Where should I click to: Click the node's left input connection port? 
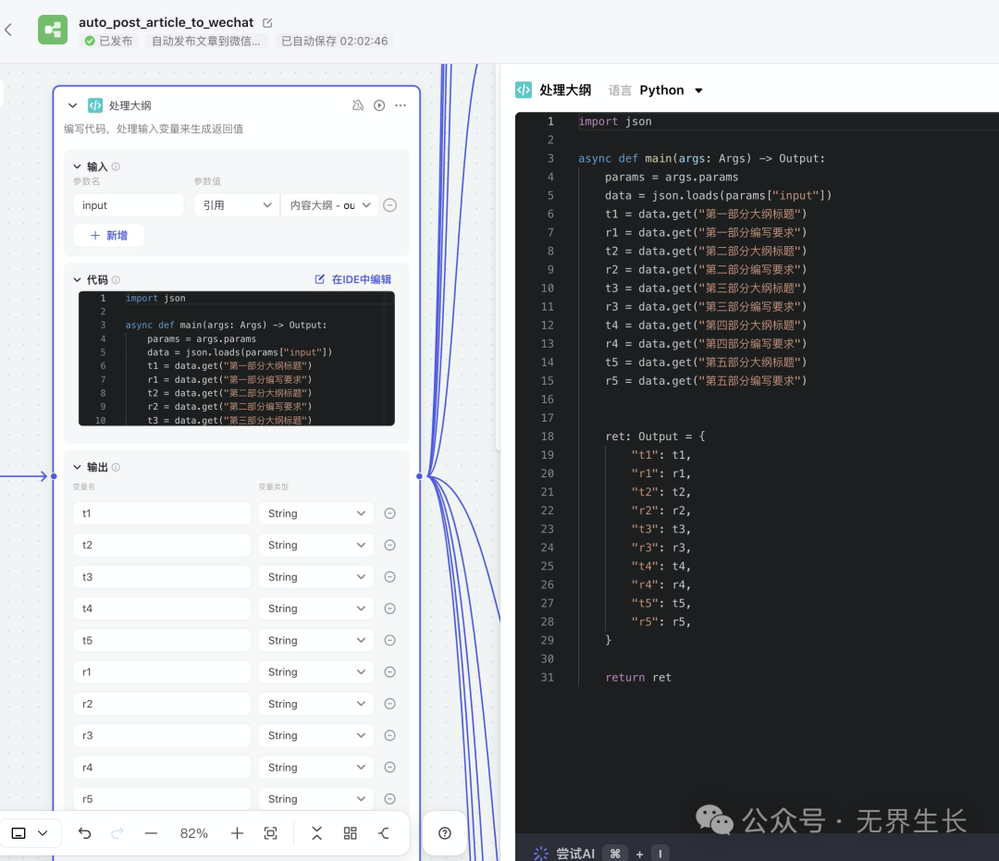pyautogui.click(x=54, y=476)
